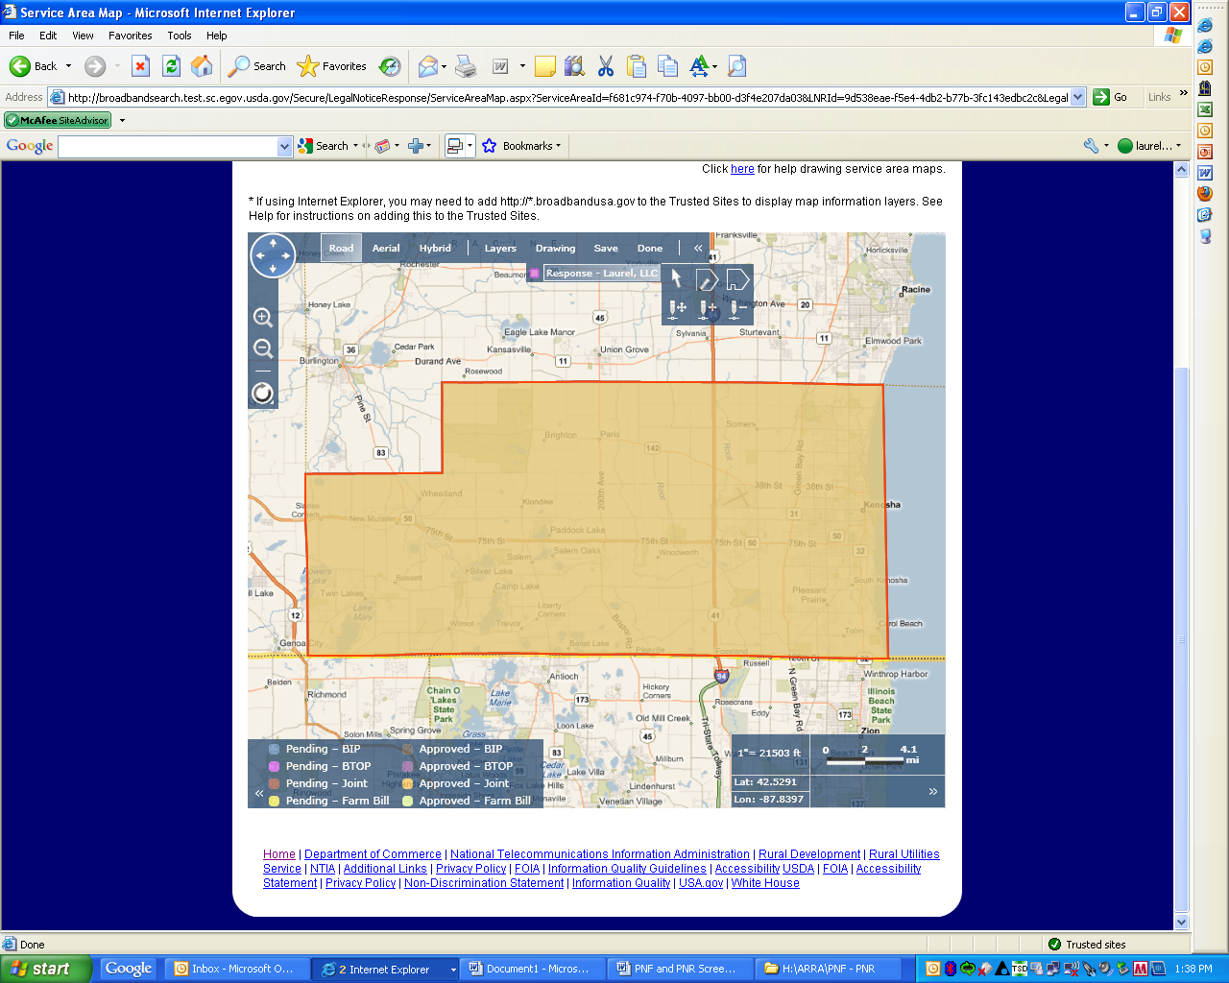1229x983 pixels.
Task: Open the address bar dropdown
Action: coord(1078,97)
